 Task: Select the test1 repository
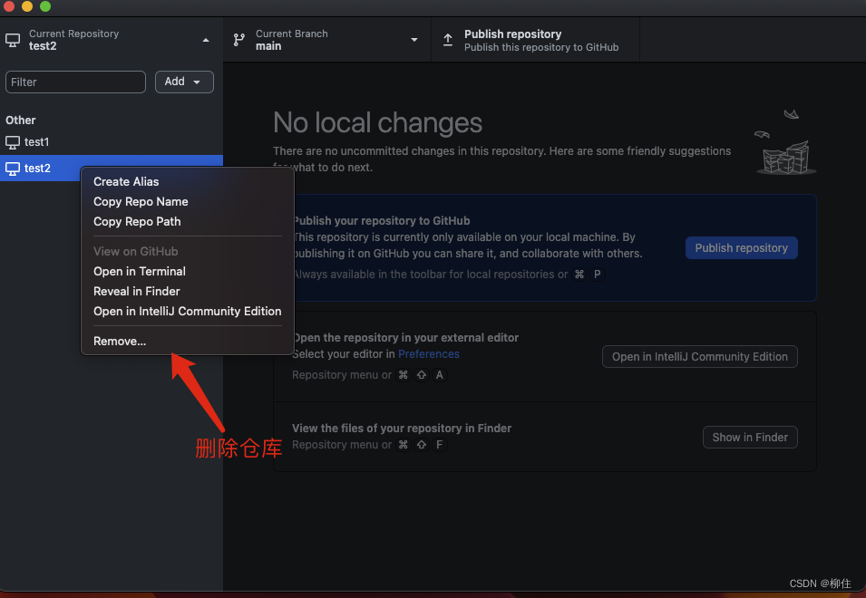coord(112,141)
